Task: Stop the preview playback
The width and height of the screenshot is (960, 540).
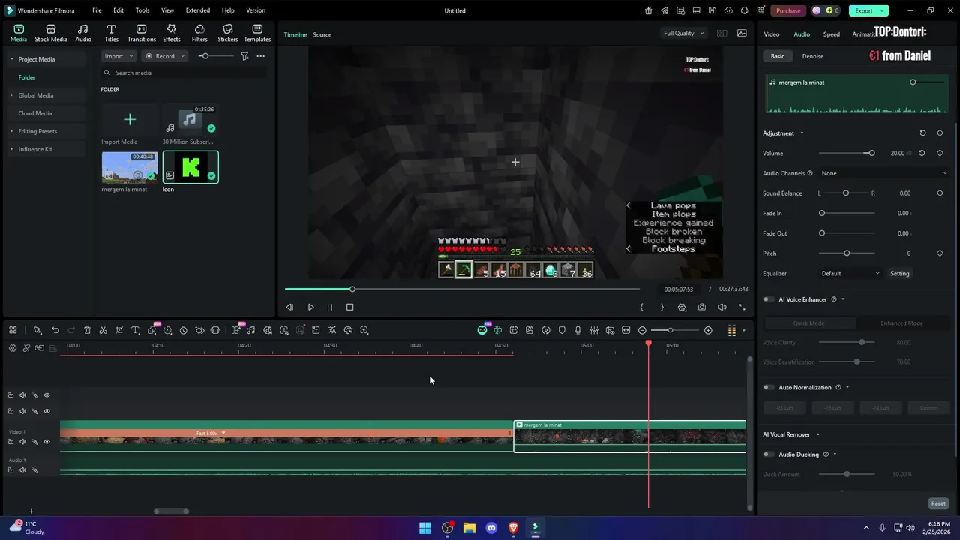Action: click(x=349, y=307)
